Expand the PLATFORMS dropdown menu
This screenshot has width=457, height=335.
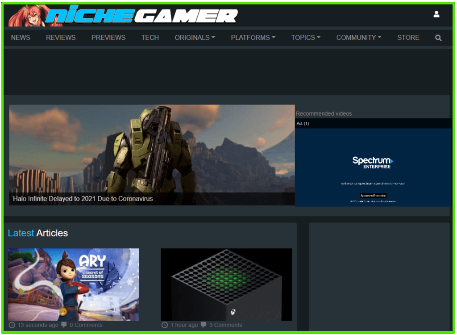(253, 38)
